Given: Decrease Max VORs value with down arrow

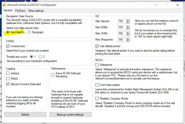Looking at the screenshot, I should click(x=128, y=34).
